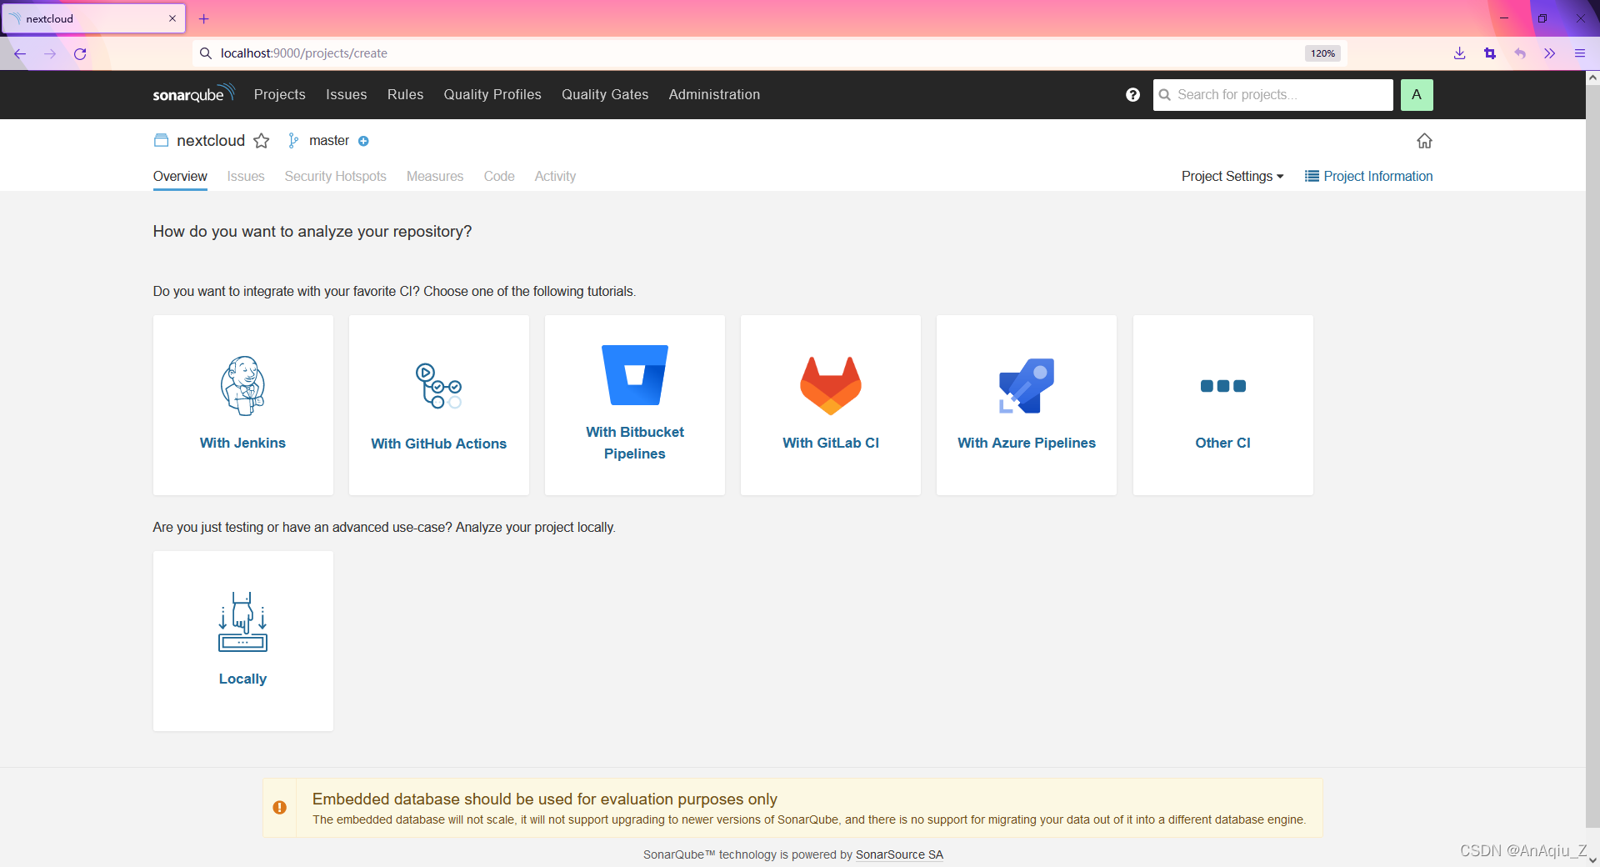Open the SonarSource SA footer link
The width and height of the screenshot is (1600, 867).
tap(899, 854)
